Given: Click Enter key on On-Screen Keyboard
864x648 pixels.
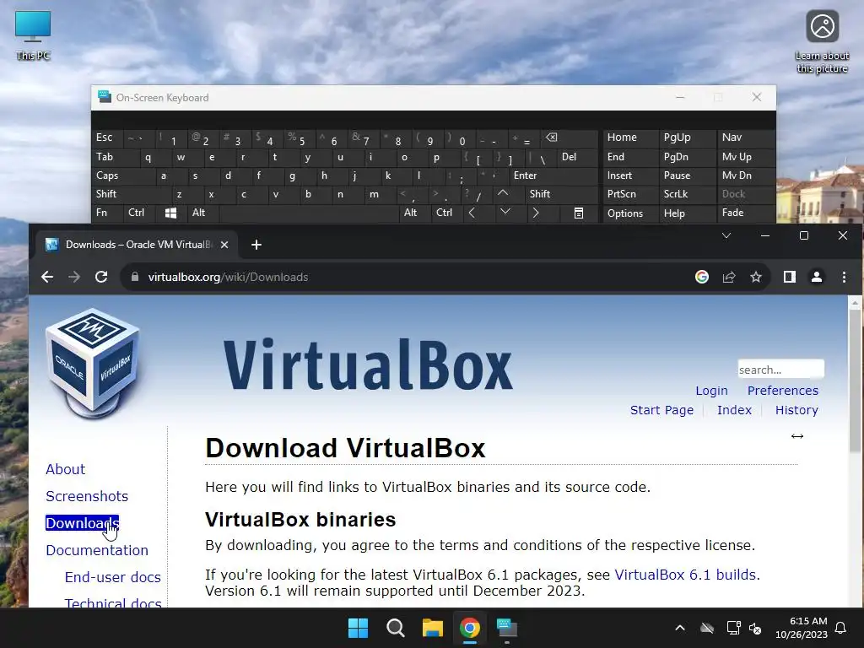Looking at the screenshot, I should 553,175.
